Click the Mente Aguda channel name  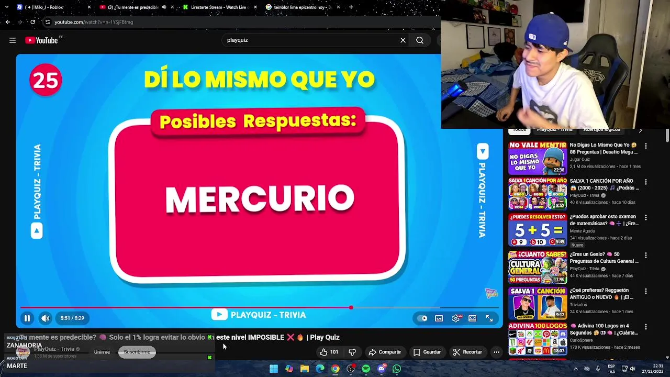click(x=583, y=231)
